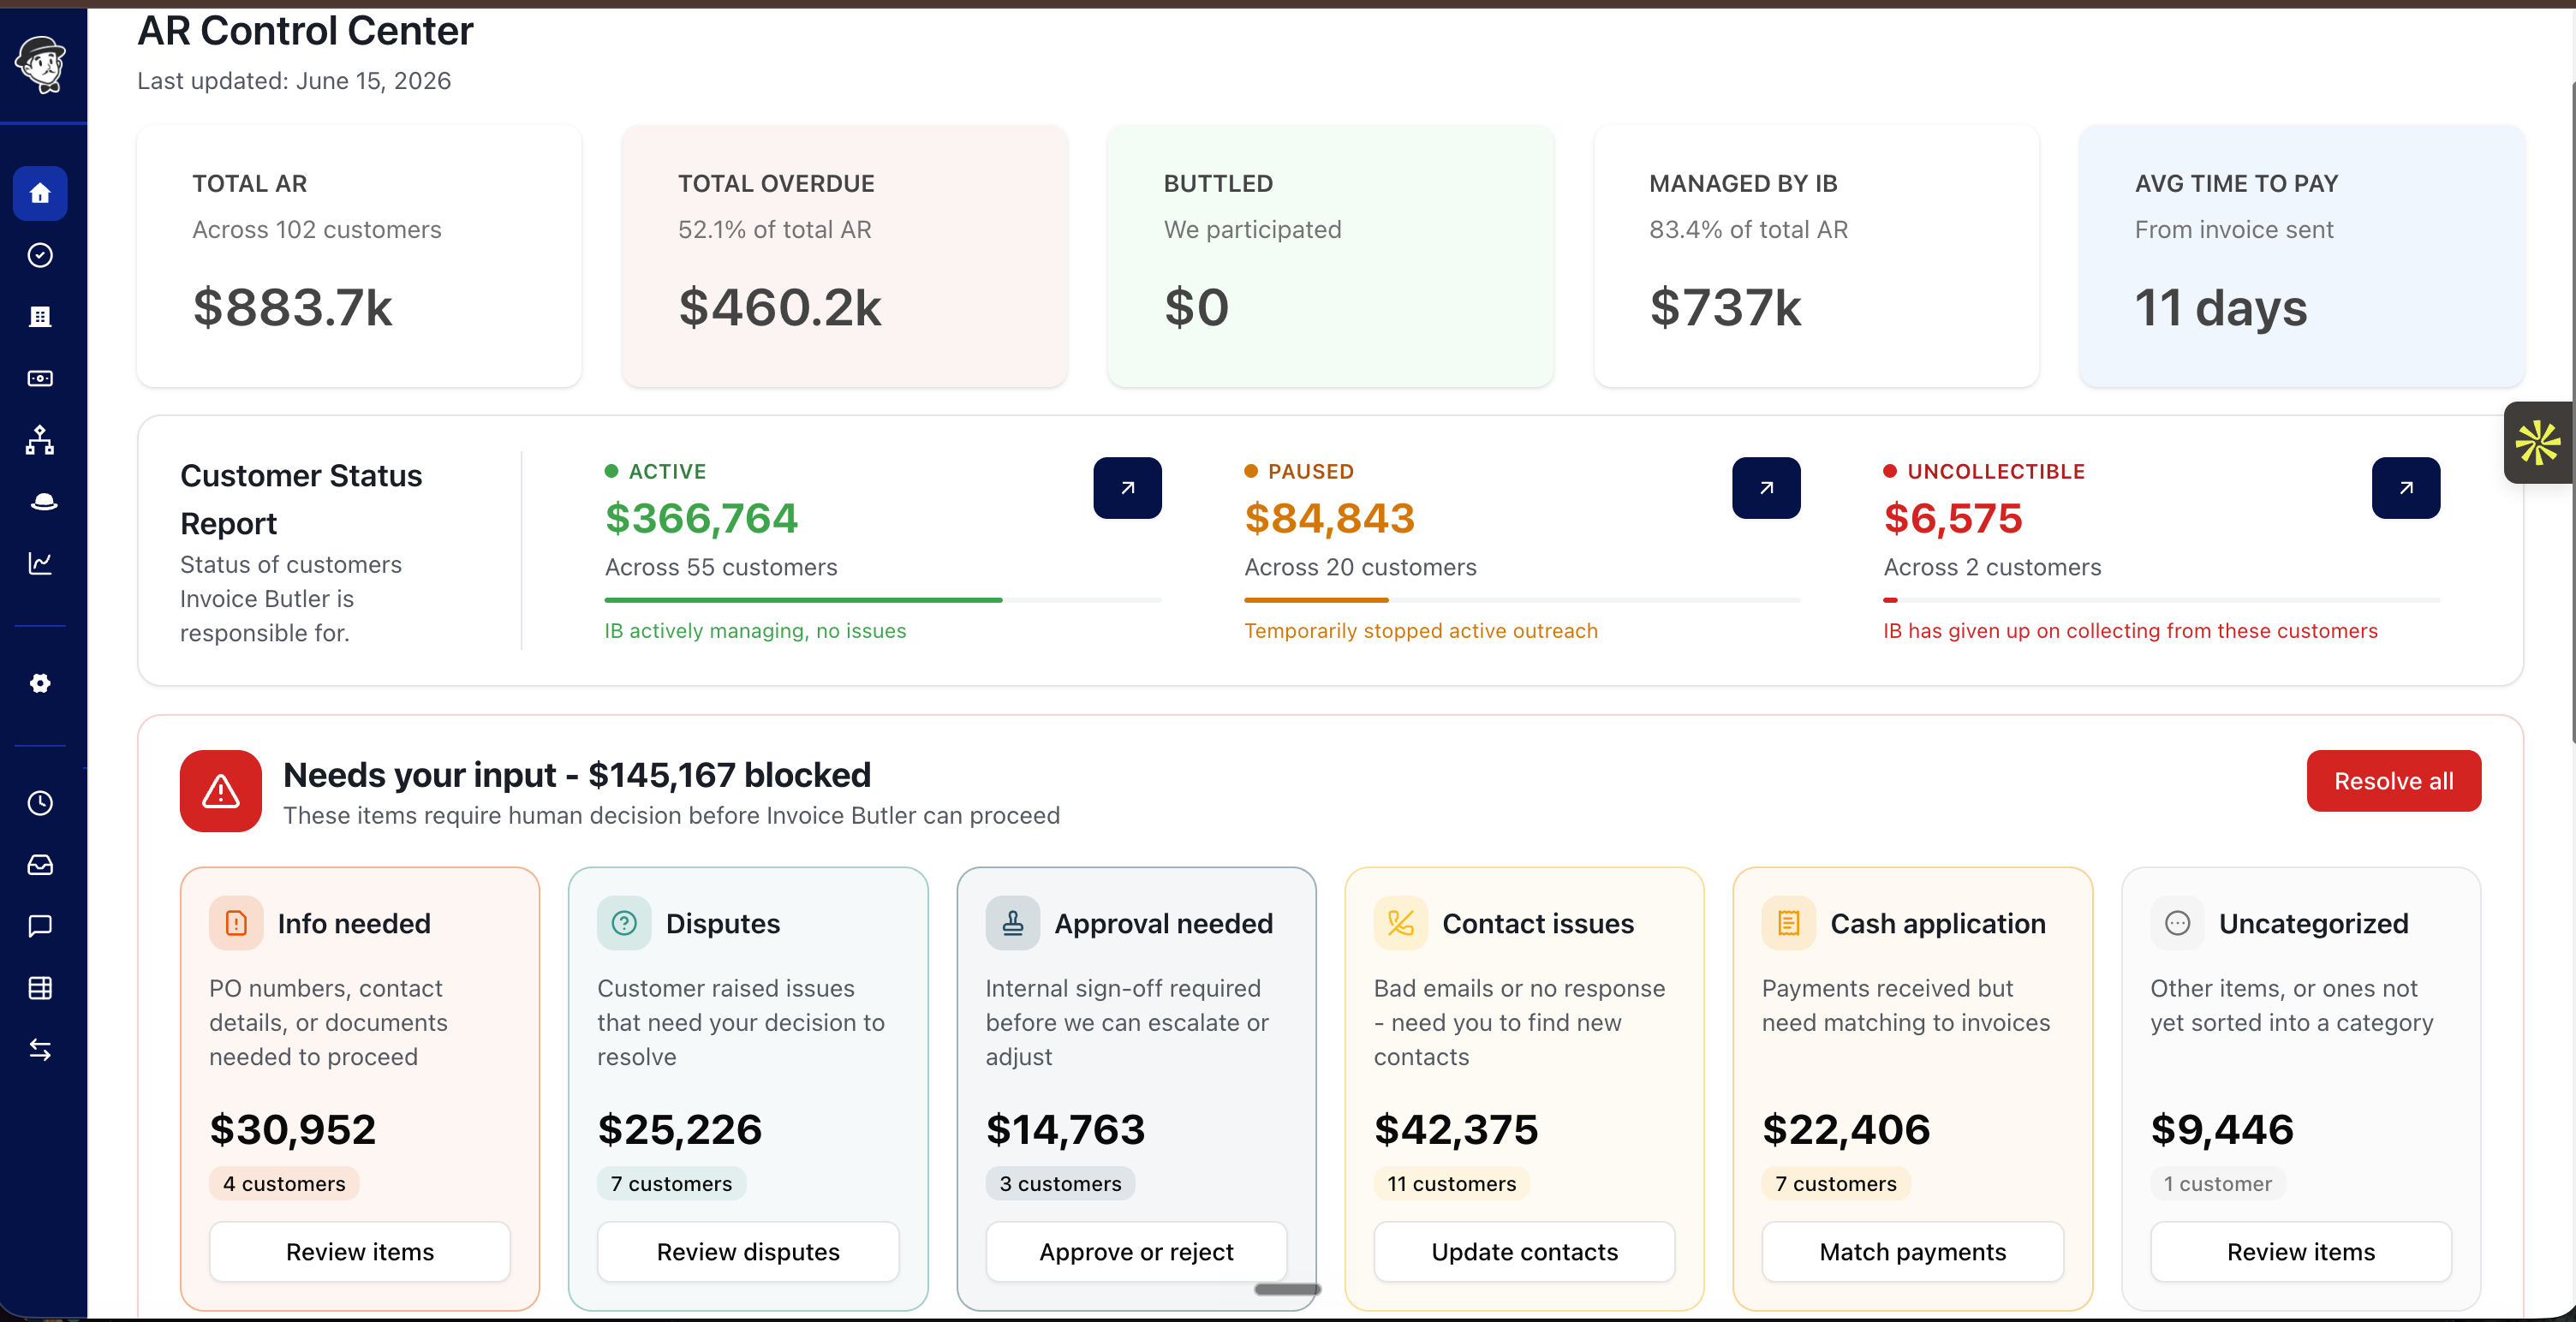Click the $42,375 Contact issues amount
The image size is (2576, 1322).
(1456, 1130)
